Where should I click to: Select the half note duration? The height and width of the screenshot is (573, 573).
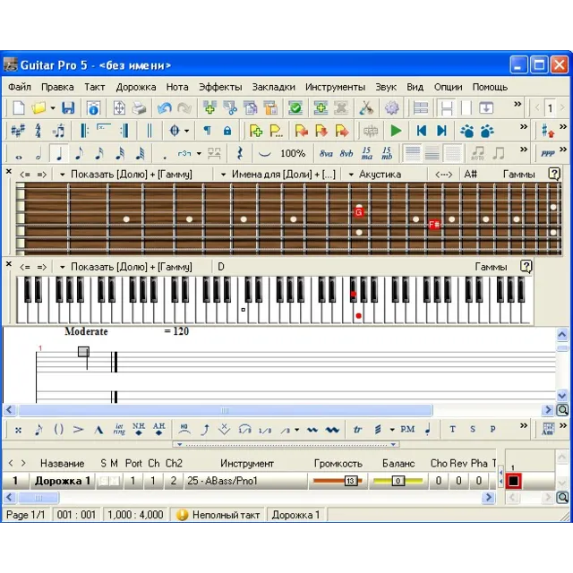point(38,153)
